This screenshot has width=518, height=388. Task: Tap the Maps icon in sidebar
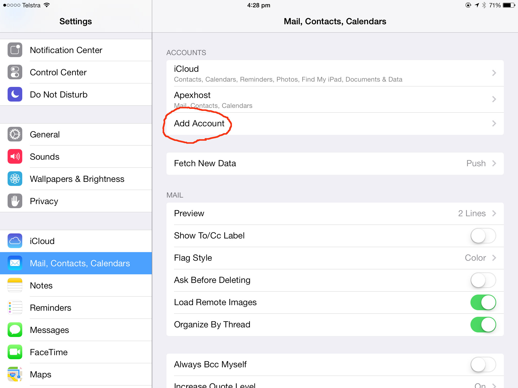pos(15,374)
